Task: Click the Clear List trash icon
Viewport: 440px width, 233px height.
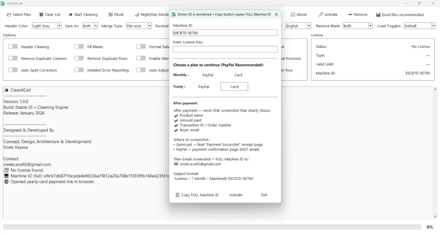Action: 41,14
